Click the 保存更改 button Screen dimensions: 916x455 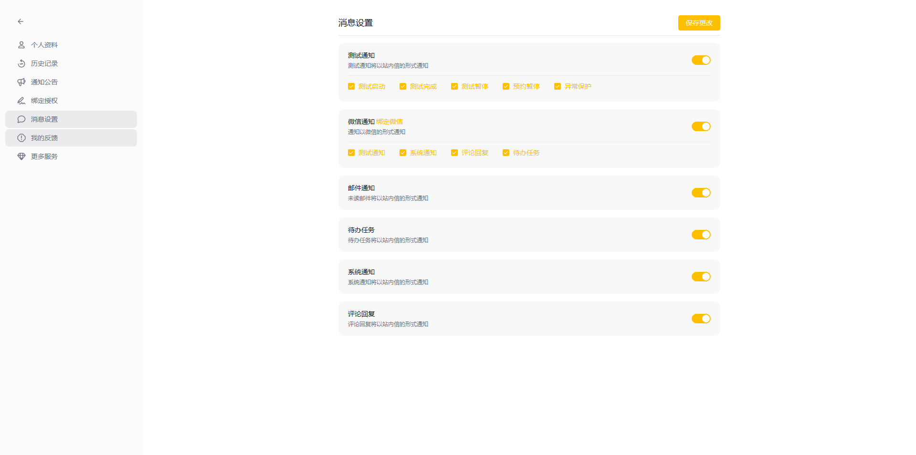[x=699, y=23]
